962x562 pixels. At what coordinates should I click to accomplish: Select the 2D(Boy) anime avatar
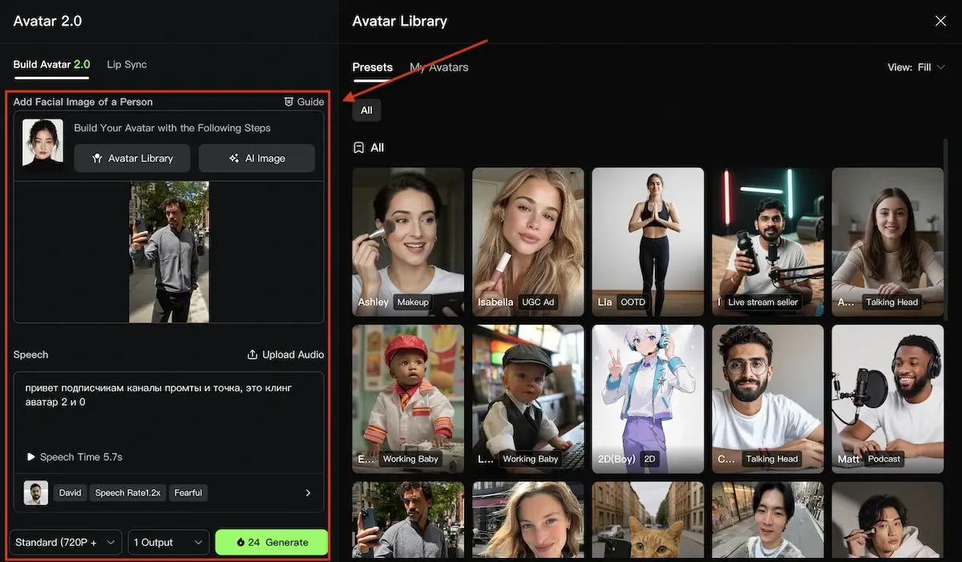[648, 398]
